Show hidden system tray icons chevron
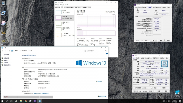 click(162, 101)
